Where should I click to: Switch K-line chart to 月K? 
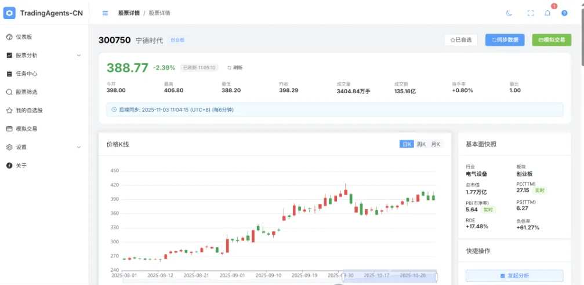pos(435,144)
